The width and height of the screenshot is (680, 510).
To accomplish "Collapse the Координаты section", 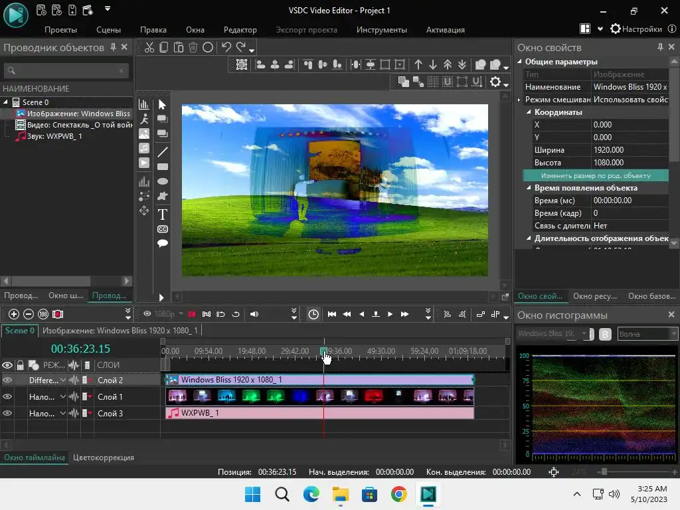I will [529, 112].
